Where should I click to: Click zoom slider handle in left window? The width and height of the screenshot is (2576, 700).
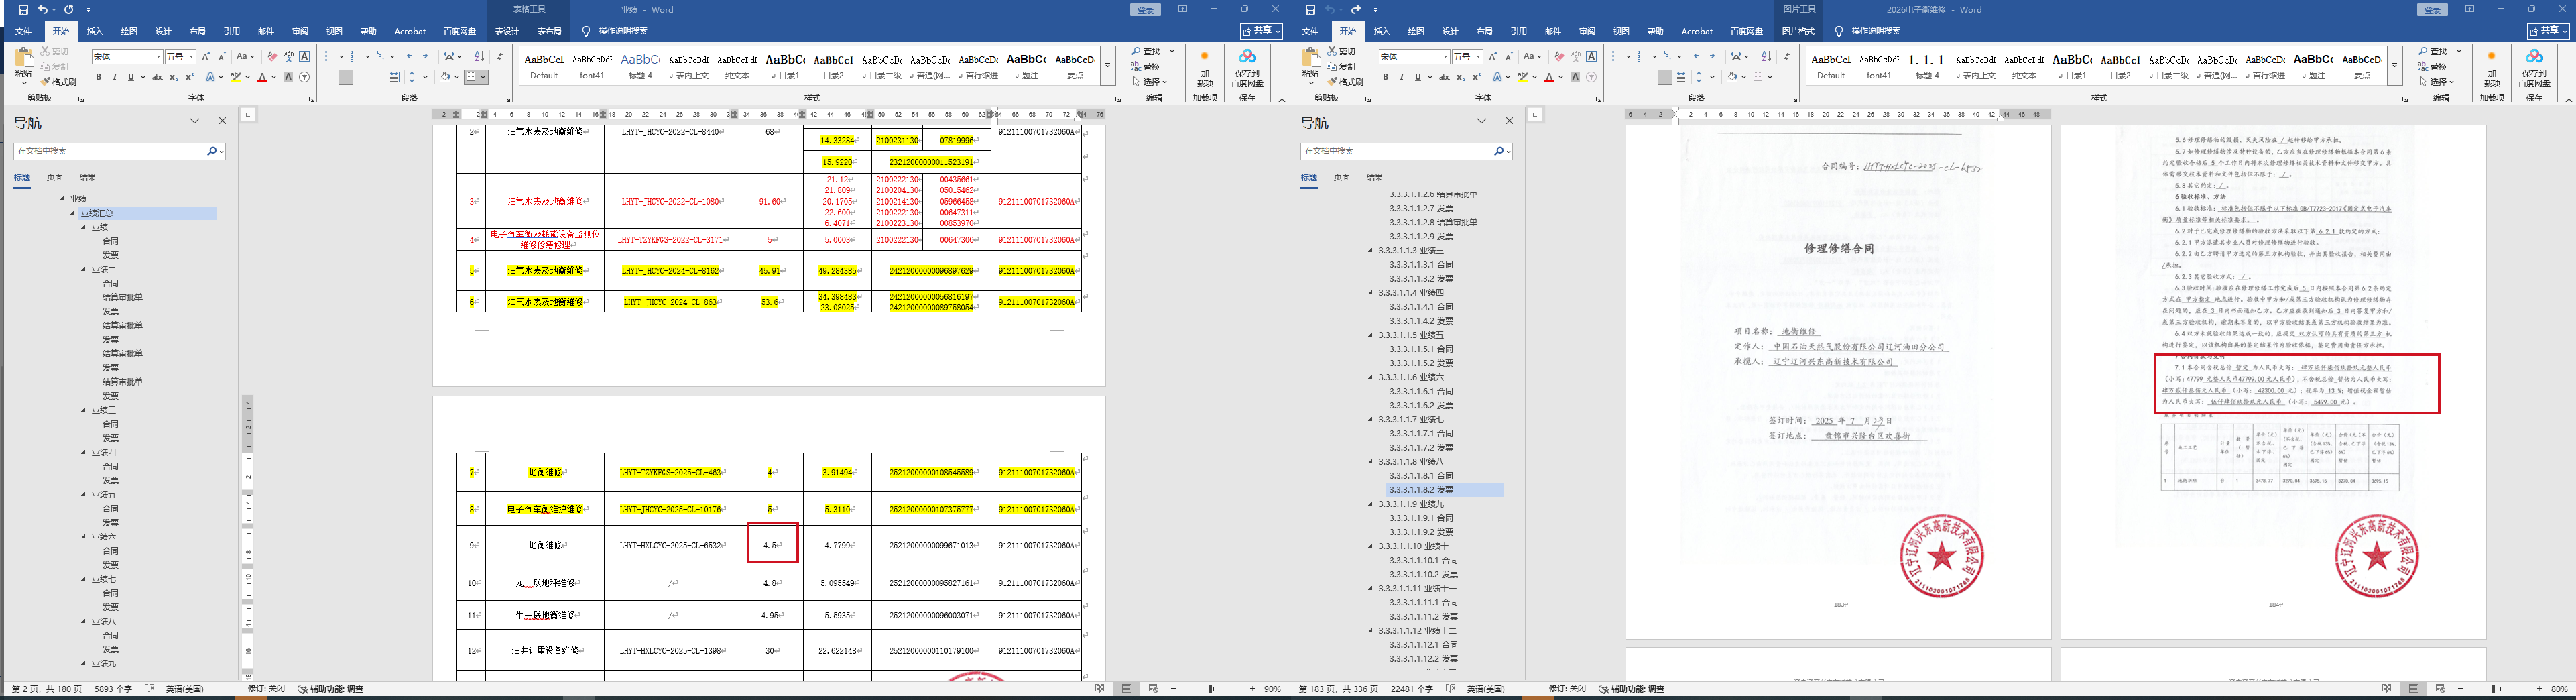click(1211, 689)
